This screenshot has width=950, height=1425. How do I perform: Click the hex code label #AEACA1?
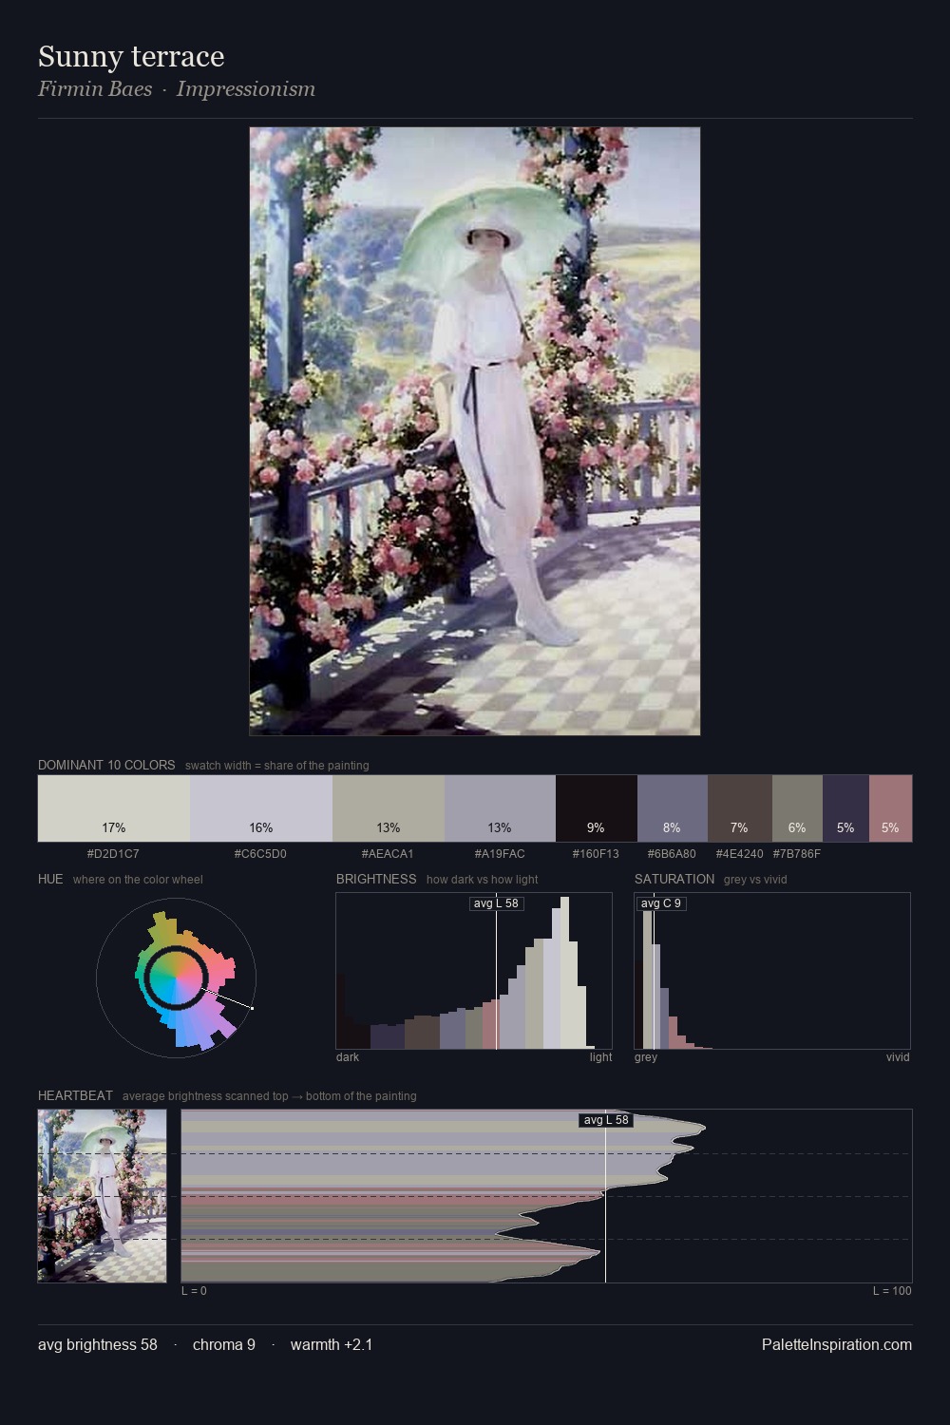point(388,854)
